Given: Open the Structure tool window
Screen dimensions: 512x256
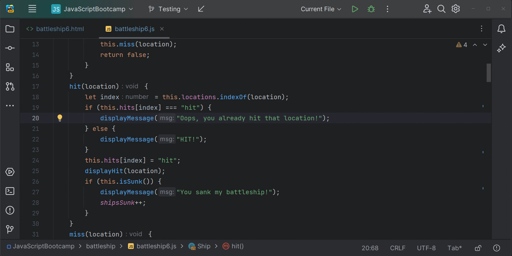Looking at the screenshot, I should tap(10, 67).
